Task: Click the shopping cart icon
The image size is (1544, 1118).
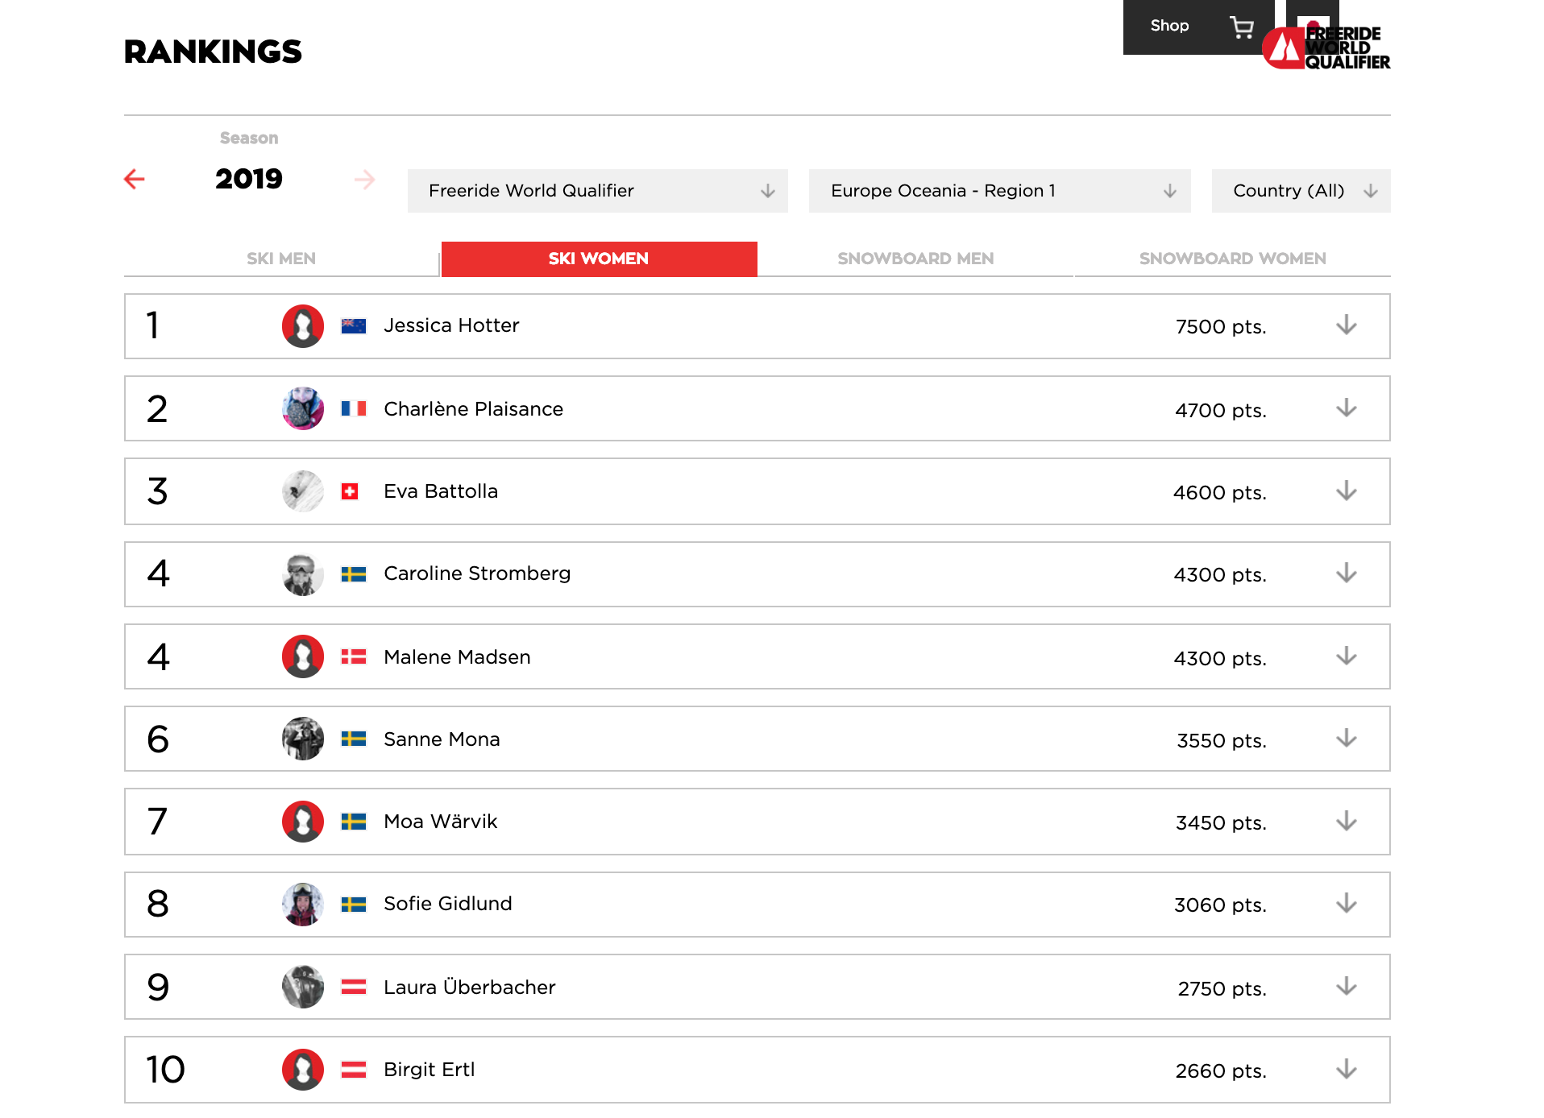Action: click(1241, 27)
